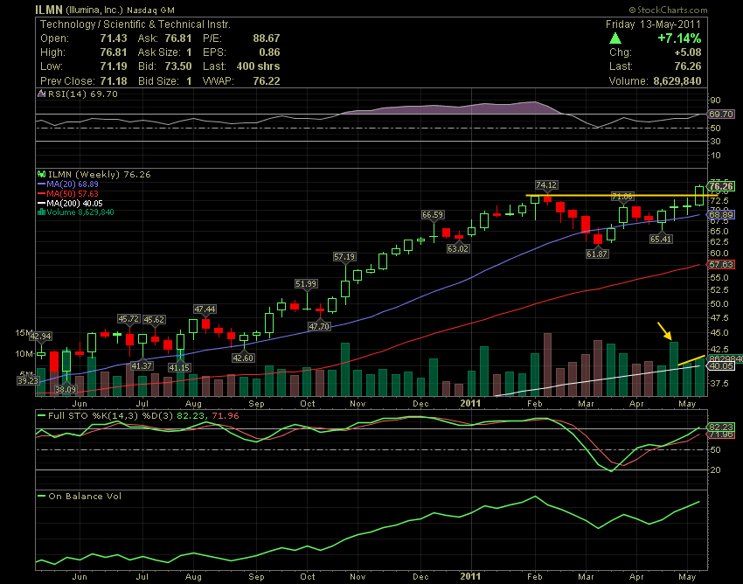Click the Nasdaq GM exchange label
This screenshot has height=584, width=743.
[150, 10]
